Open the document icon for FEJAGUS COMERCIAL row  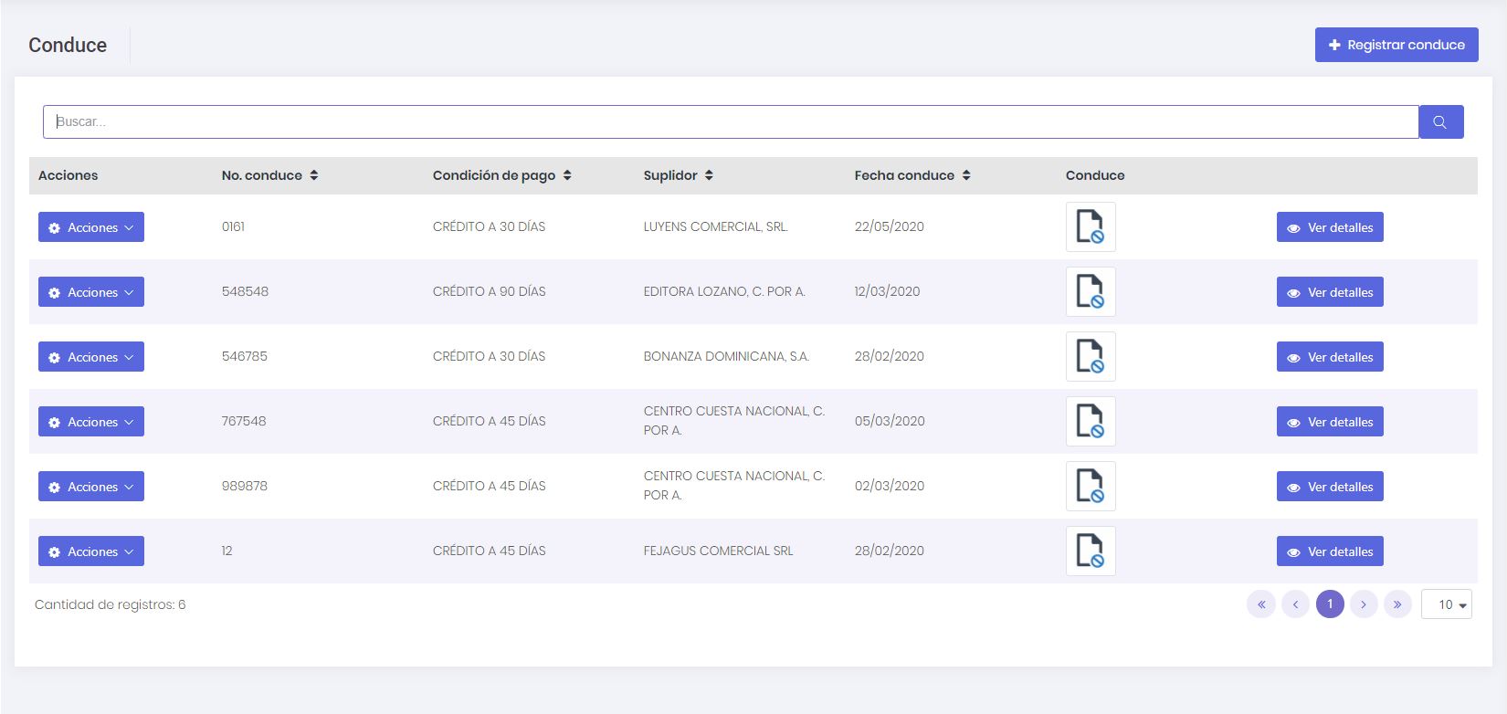pos(1090,551)
